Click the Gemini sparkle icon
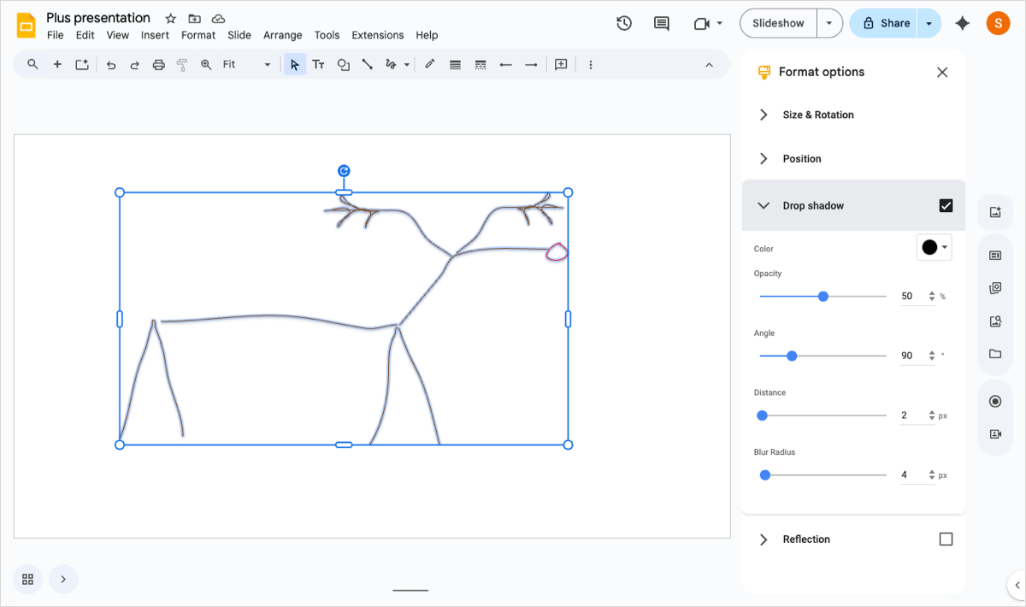Screen dimensions: 1026x607 (x=963, y=24)
